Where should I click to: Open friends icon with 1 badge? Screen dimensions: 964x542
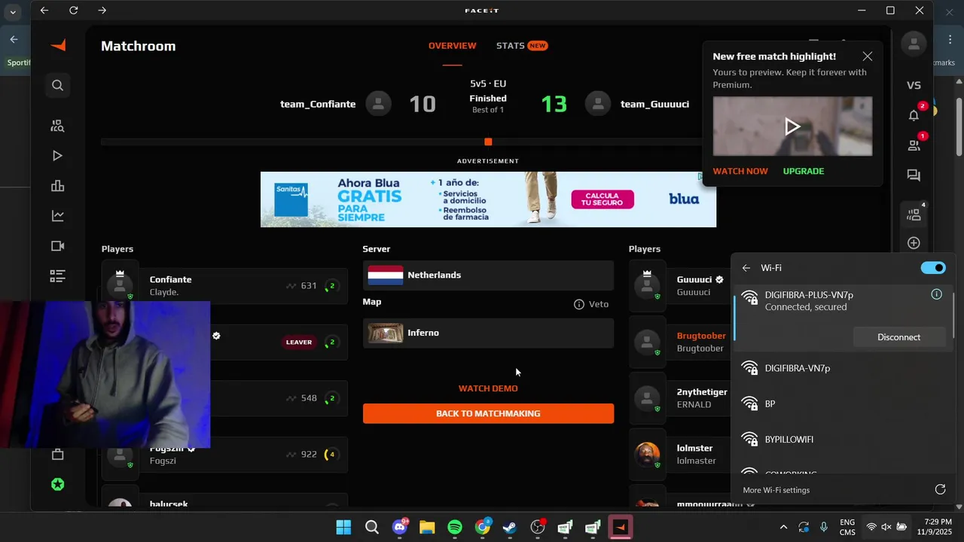[914, 145]
